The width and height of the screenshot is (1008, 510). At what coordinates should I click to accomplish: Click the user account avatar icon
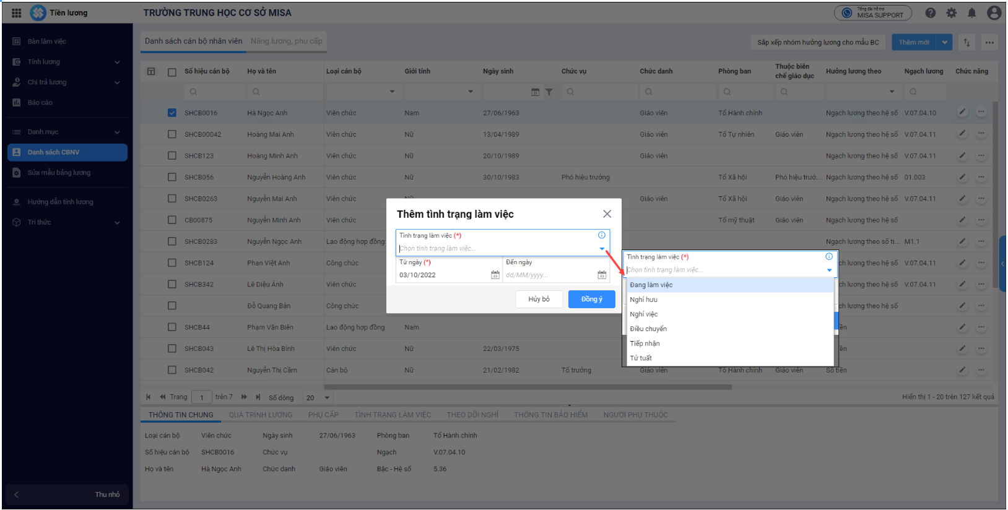(x=994, y=13)
